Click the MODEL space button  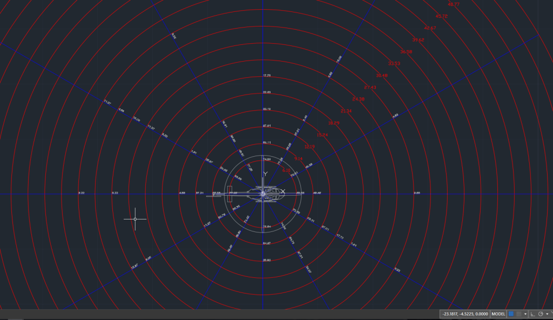click(x=498, y=314)
